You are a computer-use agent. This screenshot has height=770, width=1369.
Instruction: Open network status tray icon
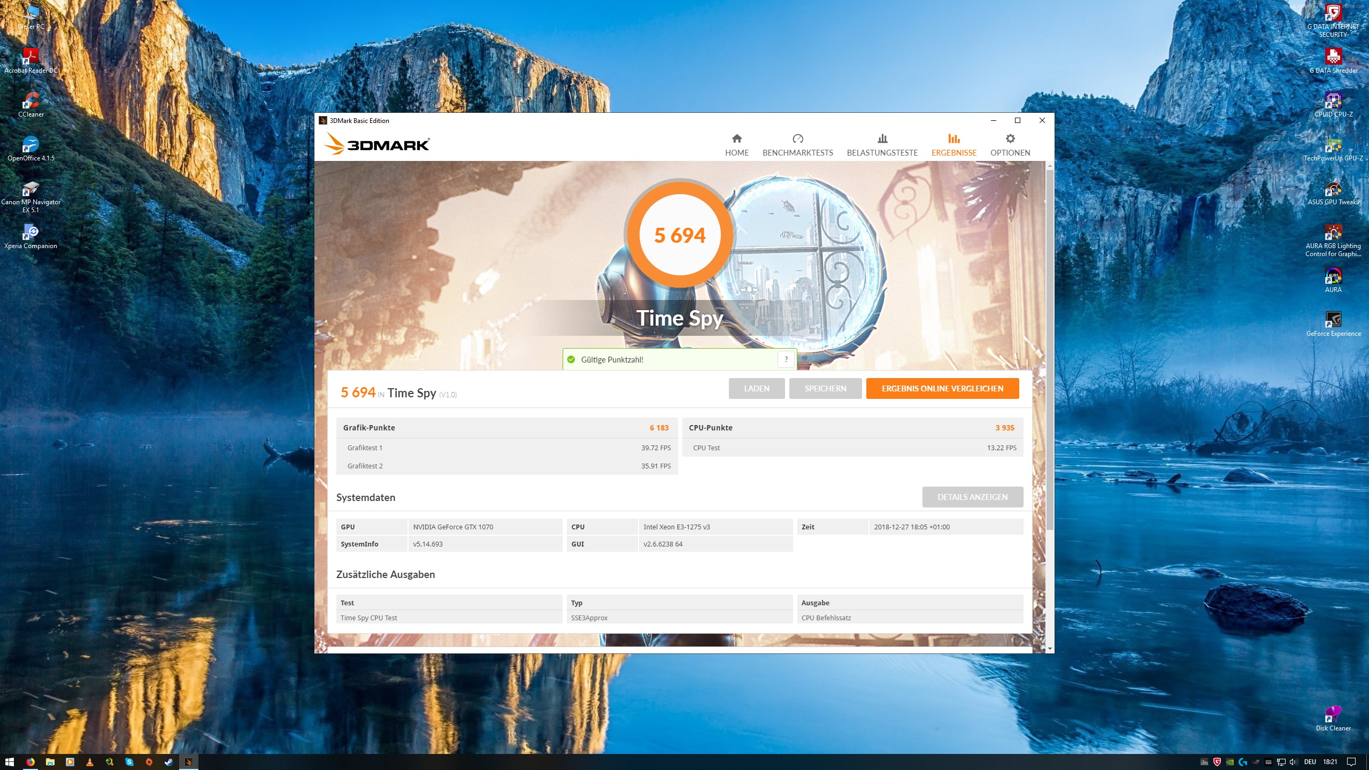tap(1281, 762)
